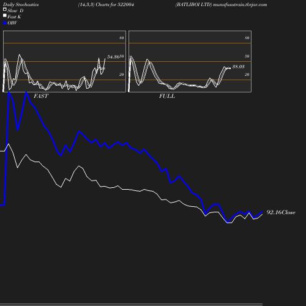Click the 80 axis label in FULL chart

[247, 38]
